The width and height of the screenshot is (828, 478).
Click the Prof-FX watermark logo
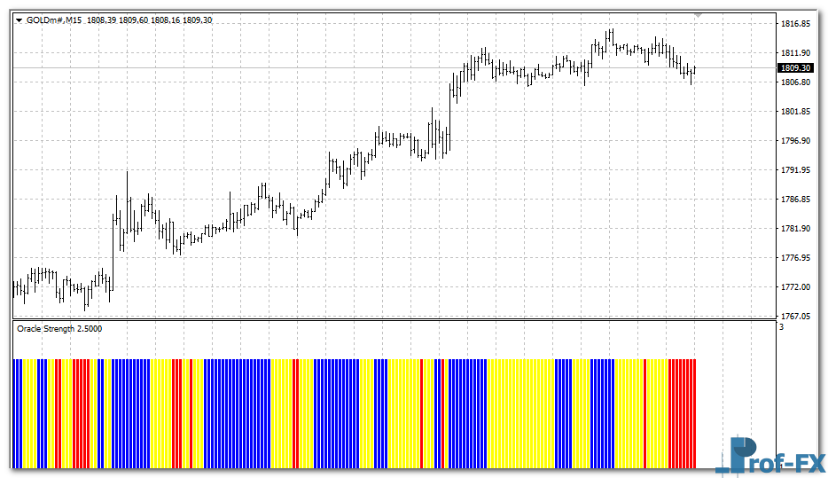pos(769,455)
